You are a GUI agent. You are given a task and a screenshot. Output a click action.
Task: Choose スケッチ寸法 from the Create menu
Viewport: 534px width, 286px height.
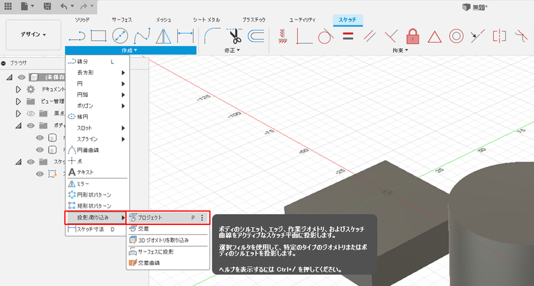tap(97, 229)
